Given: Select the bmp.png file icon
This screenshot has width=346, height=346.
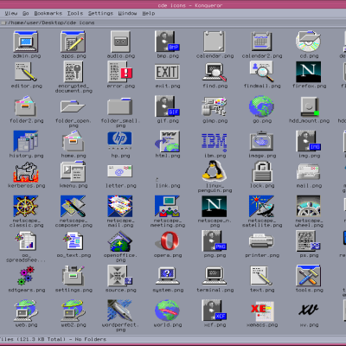Looking at the screenshot, I should 167,42.
